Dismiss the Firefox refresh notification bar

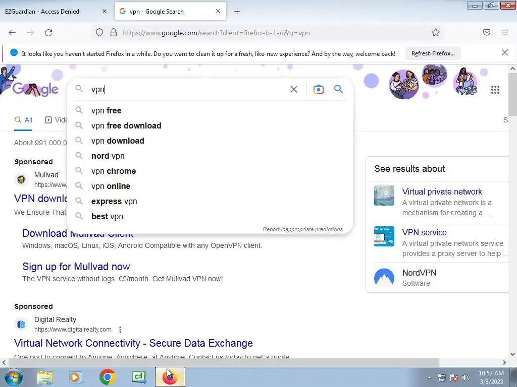504,52
